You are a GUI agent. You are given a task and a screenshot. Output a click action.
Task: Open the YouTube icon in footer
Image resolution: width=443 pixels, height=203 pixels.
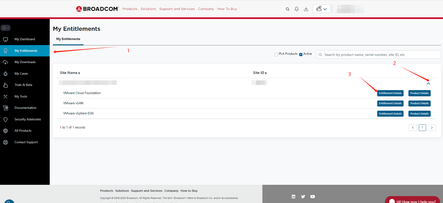coord(313,196)
